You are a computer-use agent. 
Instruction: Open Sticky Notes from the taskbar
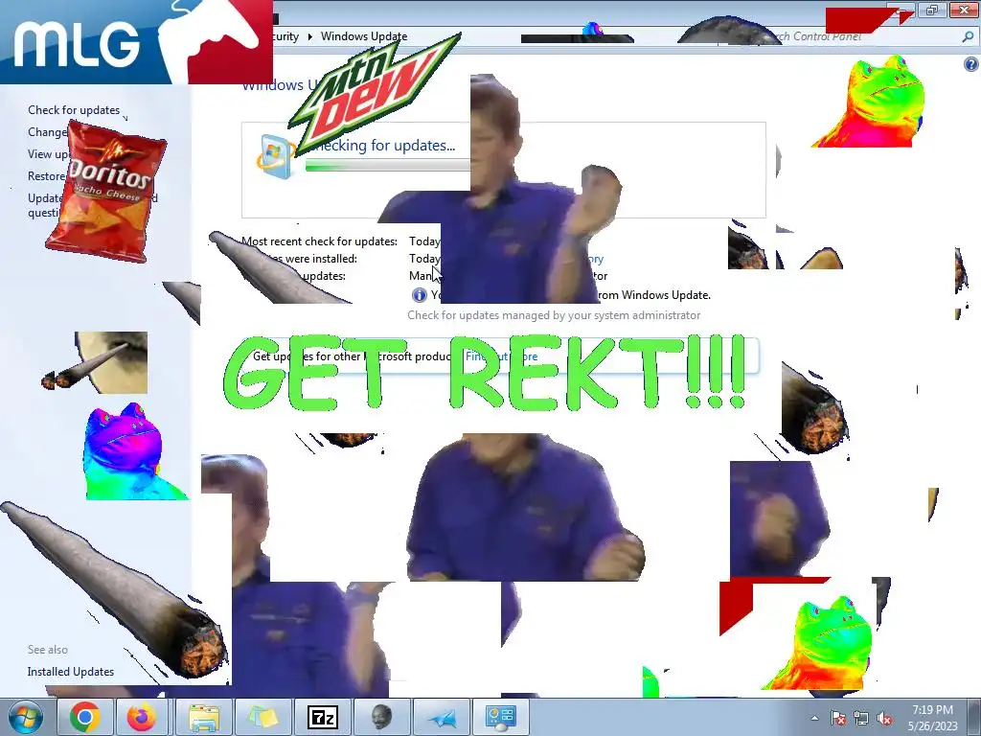pos(262,717)
